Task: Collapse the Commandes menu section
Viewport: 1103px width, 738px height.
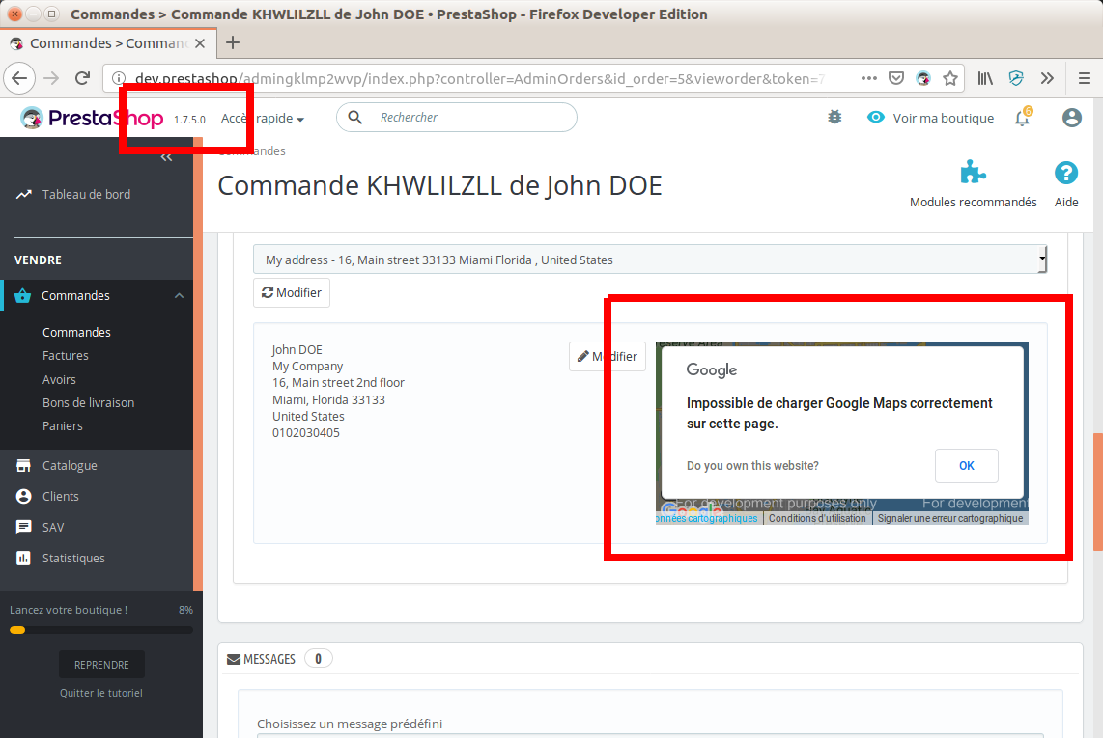Action: (x=180, y=296)
